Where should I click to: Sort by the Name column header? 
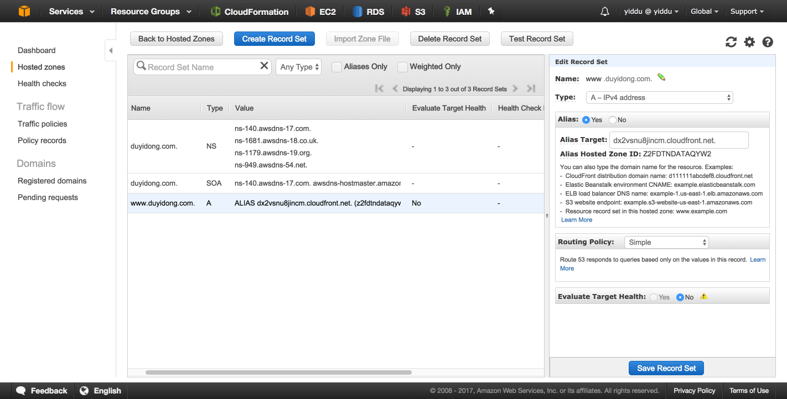coord(141,108)
